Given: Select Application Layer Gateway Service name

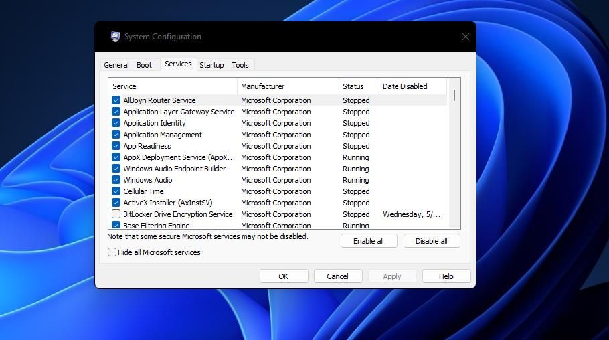Looking at the screenshot, I should pos(179,112).
